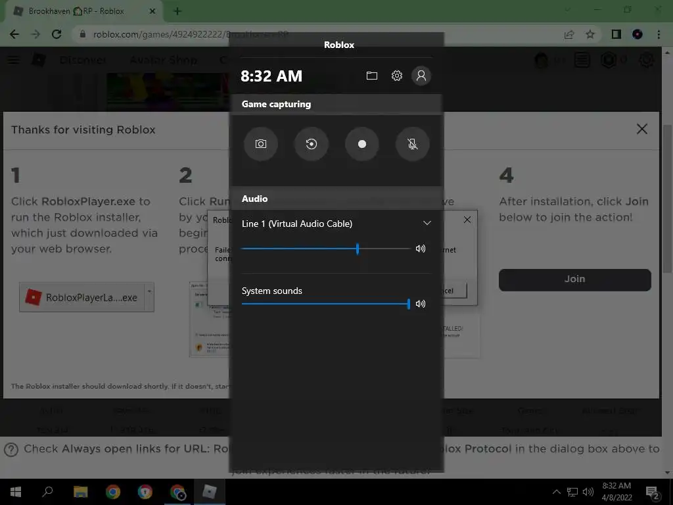This screenshot has width=673, height=505.
Task: Share this page icon in address bar
Action: click(x=569, y=34)
